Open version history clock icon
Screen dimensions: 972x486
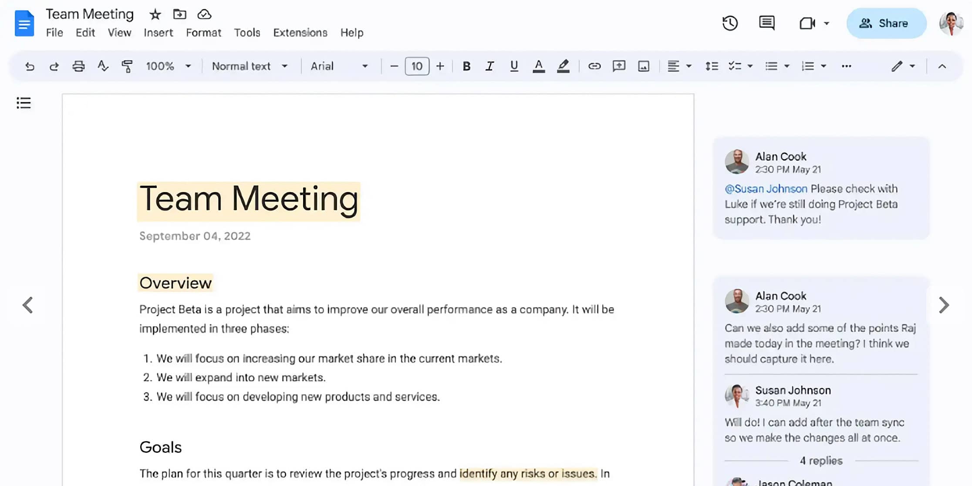click(x=730, y=23)
